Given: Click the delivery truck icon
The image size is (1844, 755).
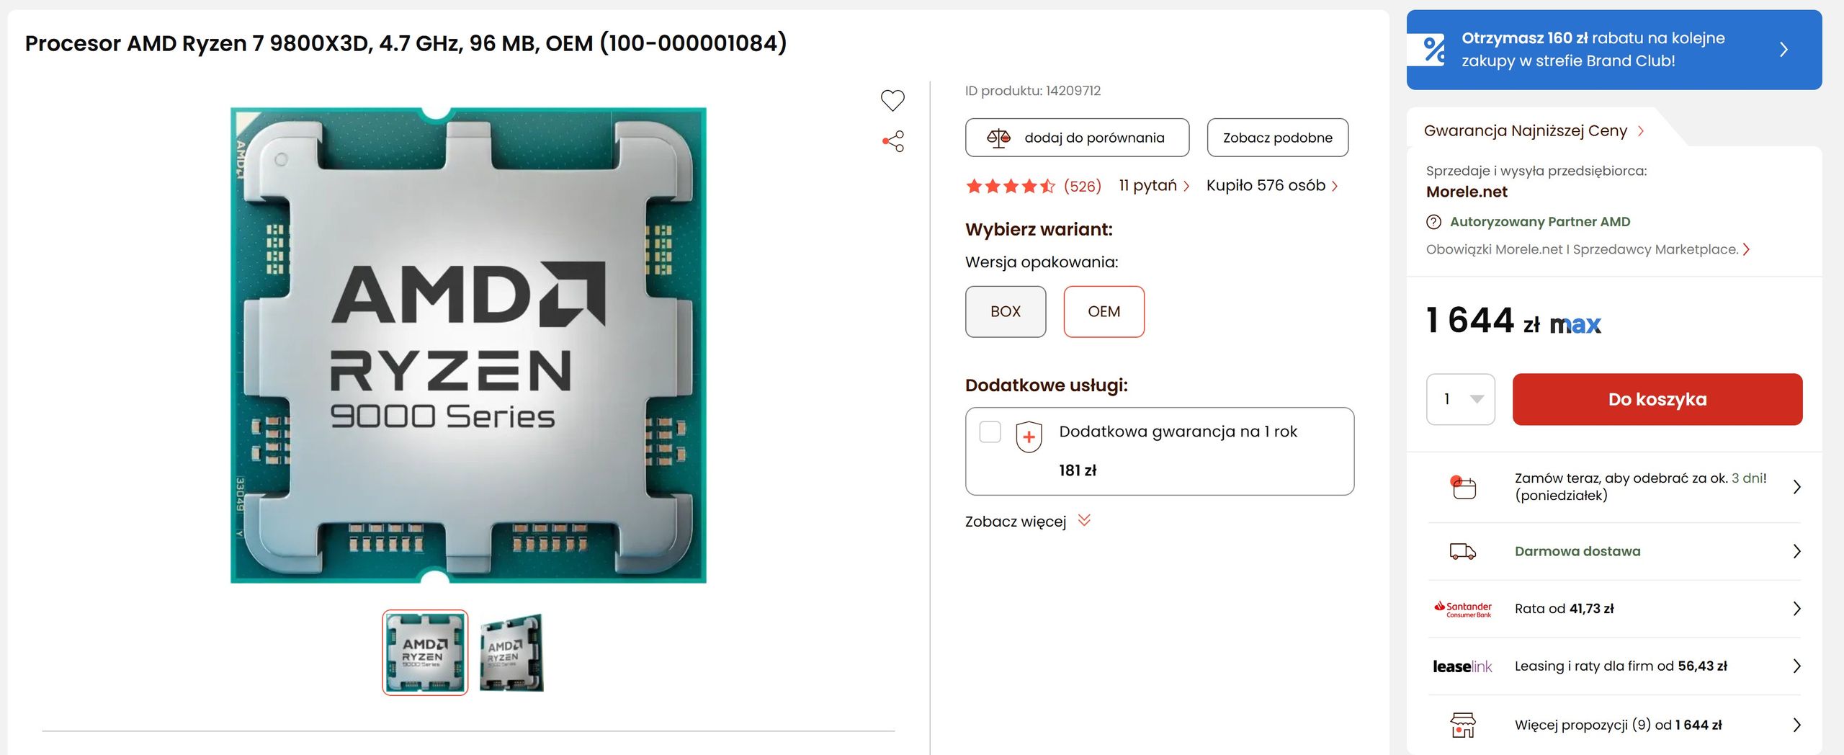Looking at the screenshot, I should pos(1463,551).
